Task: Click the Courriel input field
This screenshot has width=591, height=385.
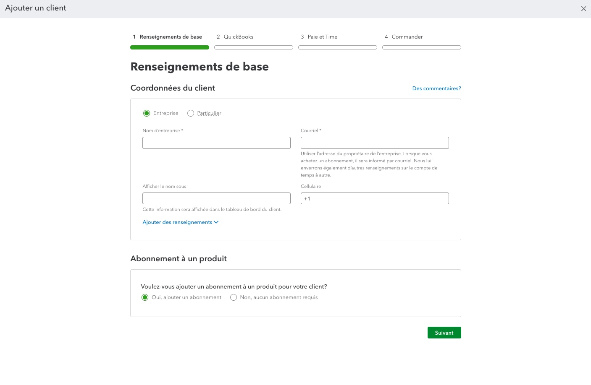Action: pyautogui.click(x=375, y=143)
